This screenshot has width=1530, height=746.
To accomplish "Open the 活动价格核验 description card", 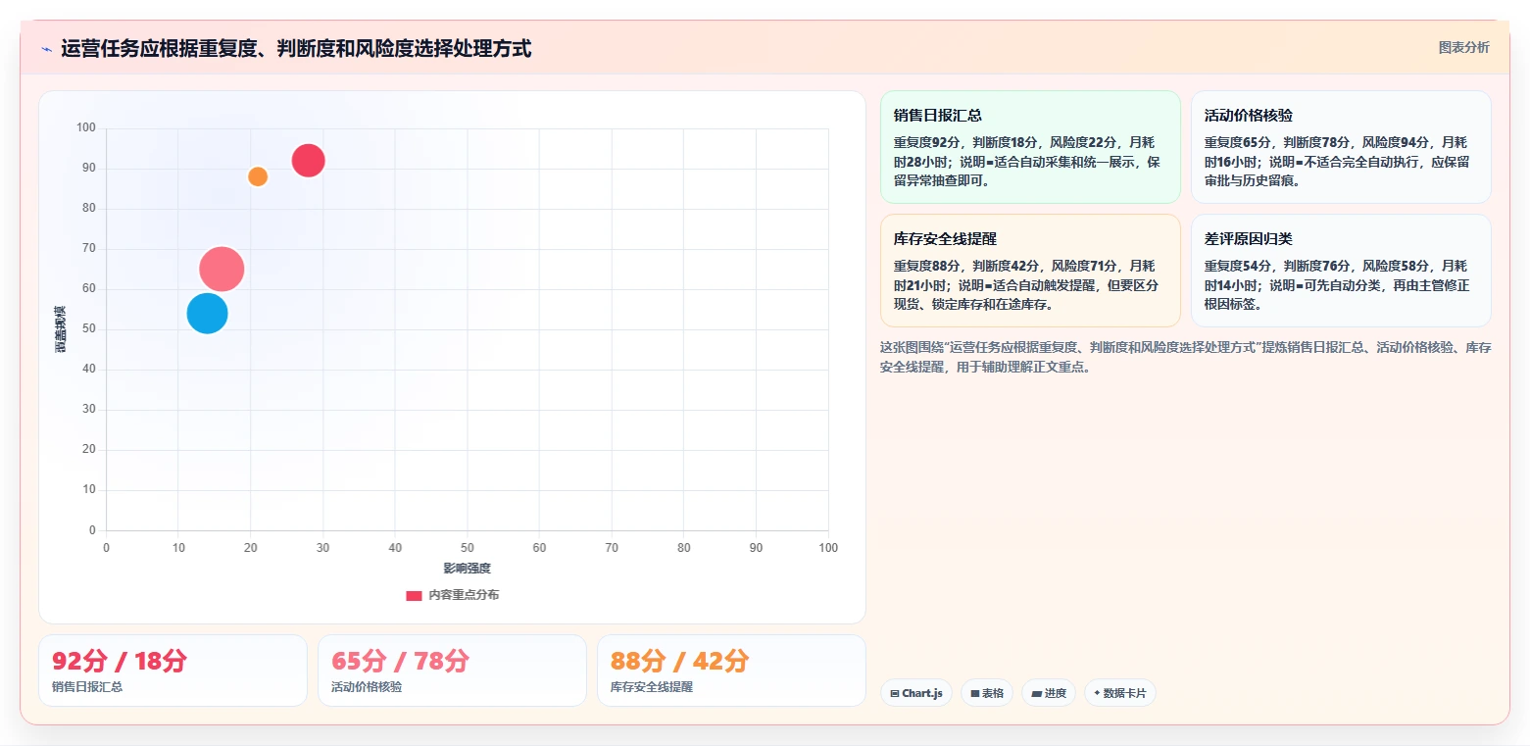I will point(1341,147).
